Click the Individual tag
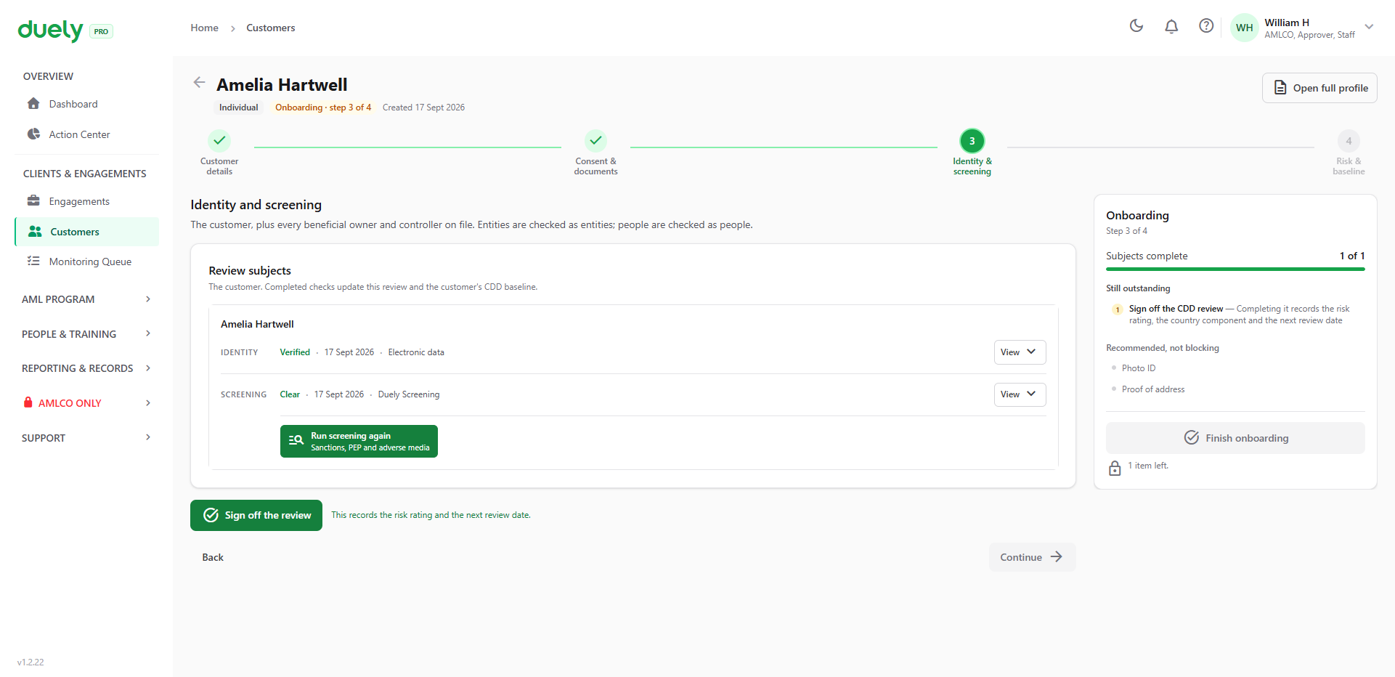 click(238, 108)
